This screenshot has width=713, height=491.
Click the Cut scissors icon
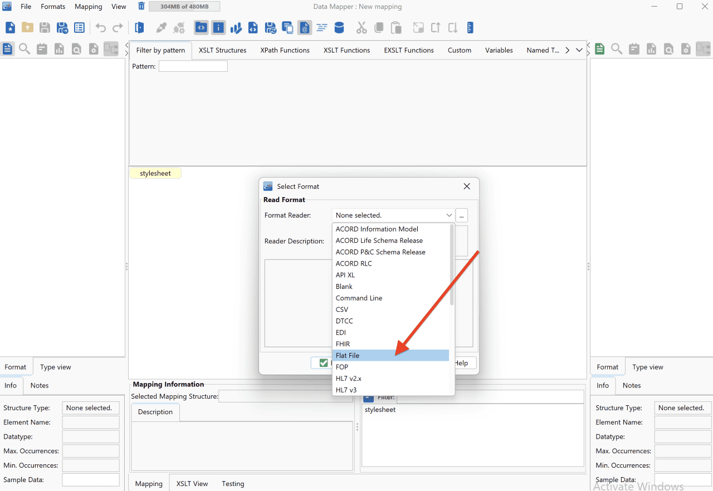point(362,28)
